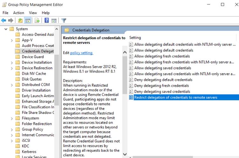Click the Back arrow toolbar icon
This screenshot has width=239, height=158.
[x=3, y=20]
